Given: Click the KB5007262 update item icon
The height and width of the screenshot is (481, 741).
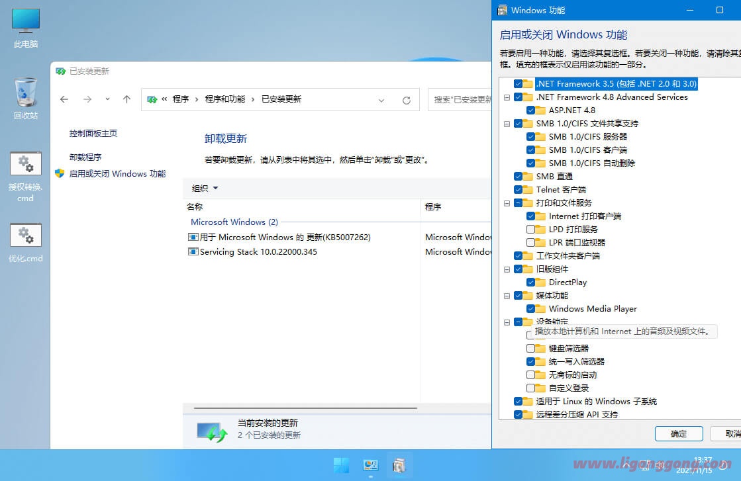Looking at the screenshot, I should [193, 237].
